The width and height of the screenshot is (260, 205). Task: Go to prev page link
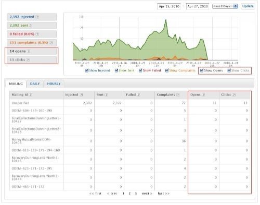pyautogui.click(x=112, y=194)
